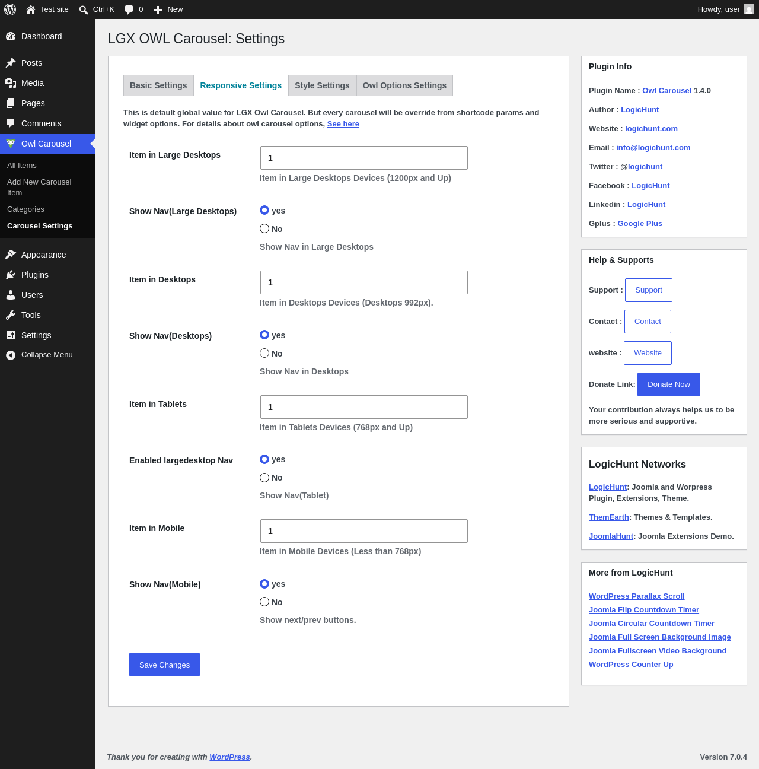Open search with the magnifier icon

(84, 9)
